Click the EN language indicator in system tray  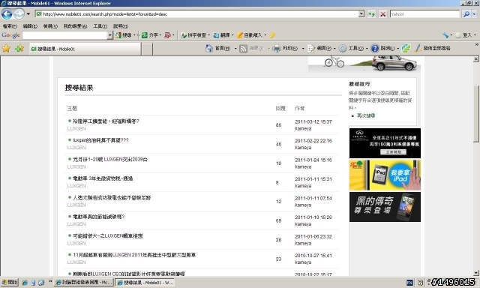409,283
